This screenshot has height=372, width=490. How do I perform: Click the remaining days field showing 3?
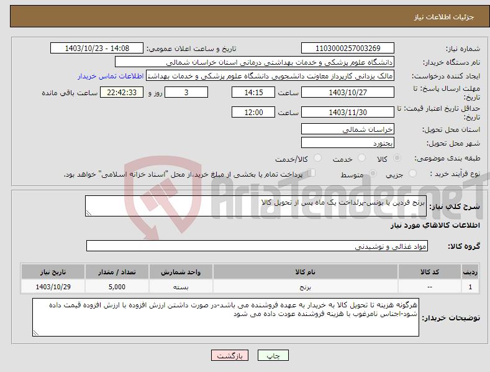186,92
